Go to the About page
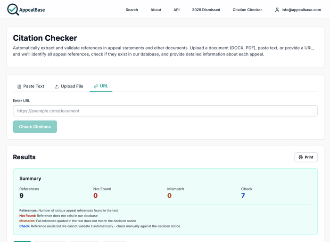Image resolution: width=330 pixels, height=242 pixels. [156, 10]
